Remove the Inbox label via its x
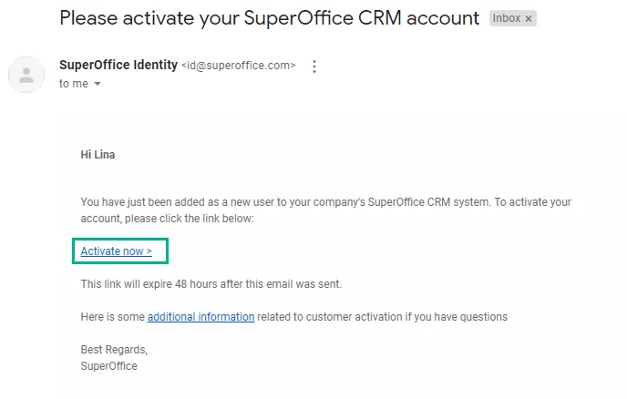 click(x=529, y=18)
